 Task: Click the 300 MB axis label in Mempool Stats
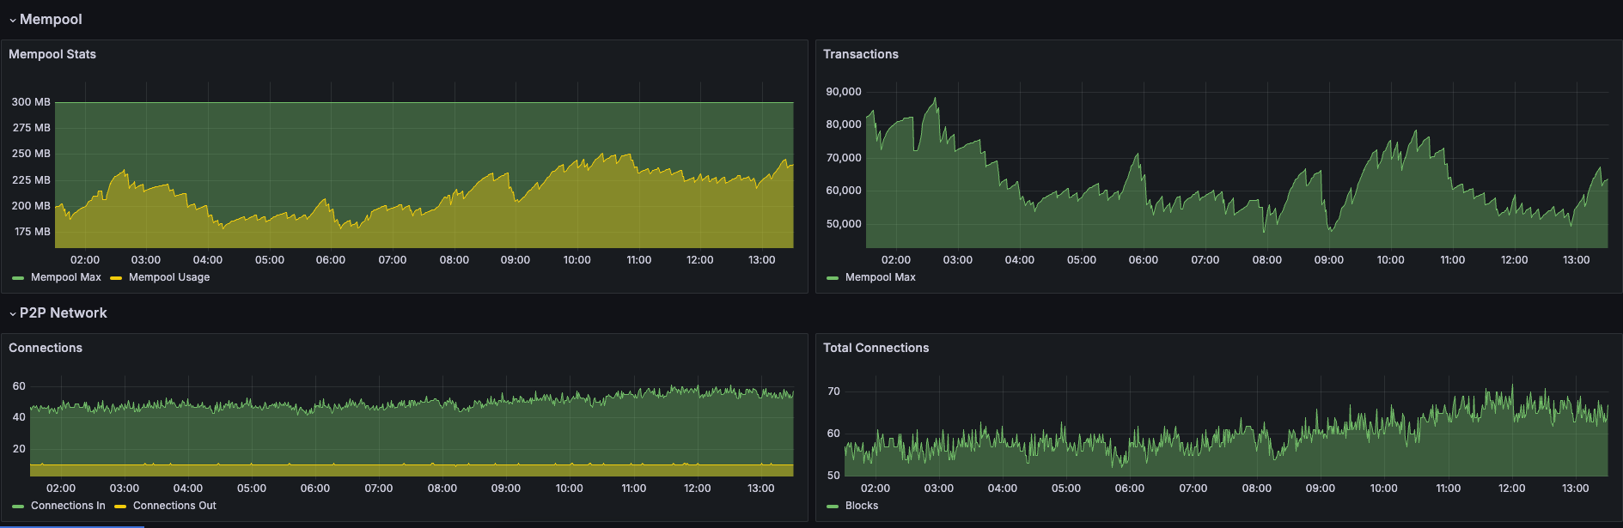(31, 102)
